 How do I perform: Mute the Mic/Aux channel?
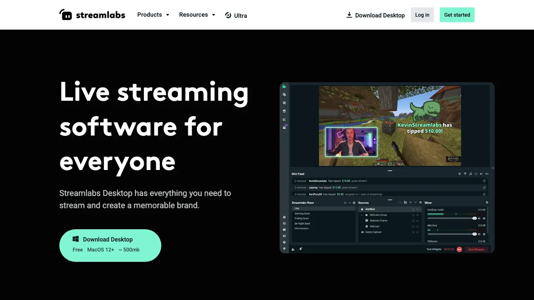pyautogui.click(x=479, y=234)
